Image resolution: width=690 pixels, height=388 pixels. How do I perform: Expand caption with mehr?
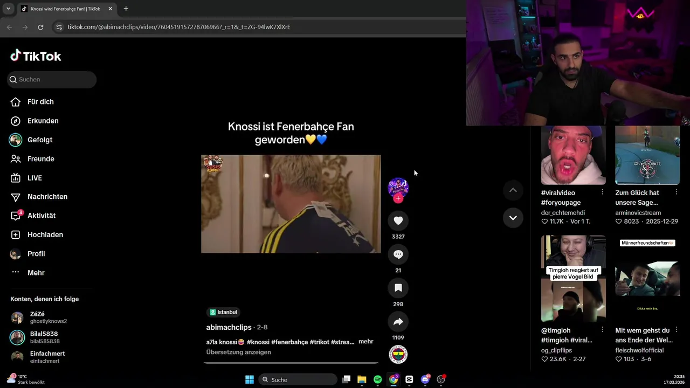pos(366,342)
